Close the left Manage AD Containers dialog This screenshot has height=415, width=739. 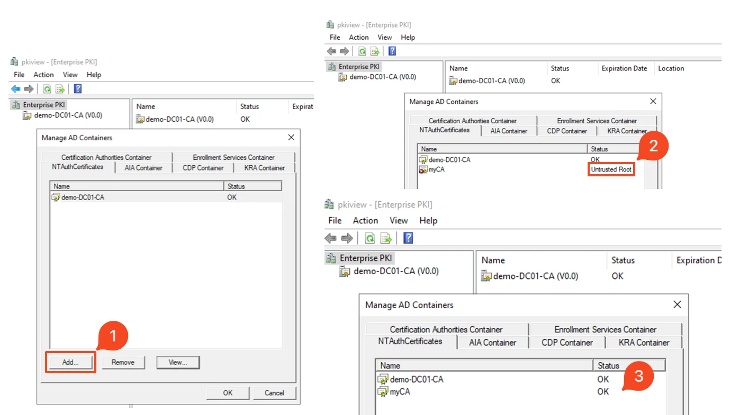pyautogui.click(x=291, y=138)
